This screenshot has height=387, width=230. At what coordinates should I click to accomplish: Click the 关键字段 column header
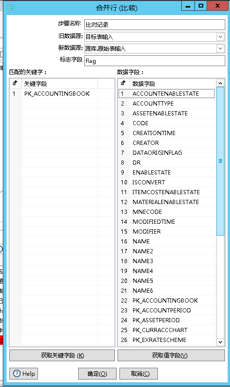click(59, 83)
